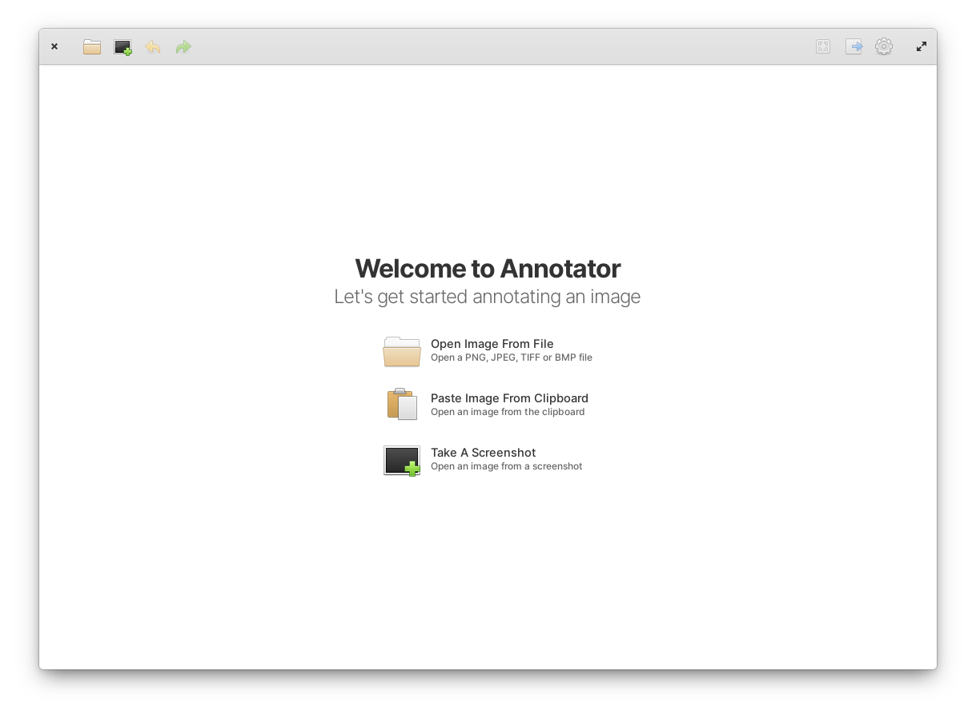Choose Take A Screenshot option
The width and height of the screenshot is (976, 719).
click(x=488, y=459)
